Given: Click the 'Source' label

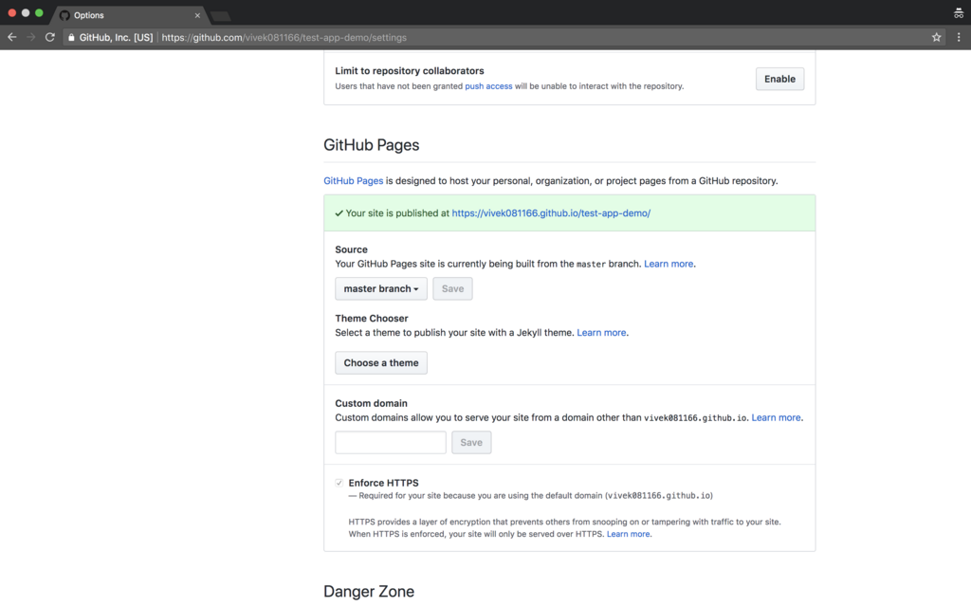Looking at the screenshot, I should pyautogui.click(x=351, y=249).
